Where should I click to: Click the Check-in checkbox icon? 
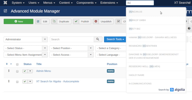pyautogui.click(x=118, y=21)
